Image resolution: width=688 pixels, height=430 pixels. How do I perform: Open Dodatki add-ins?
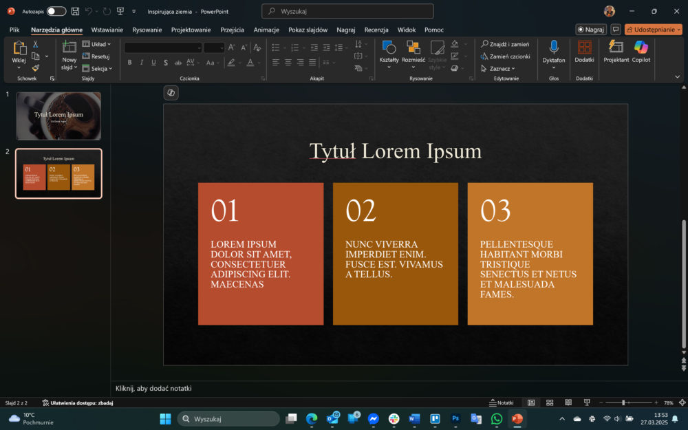pos(584,52)
